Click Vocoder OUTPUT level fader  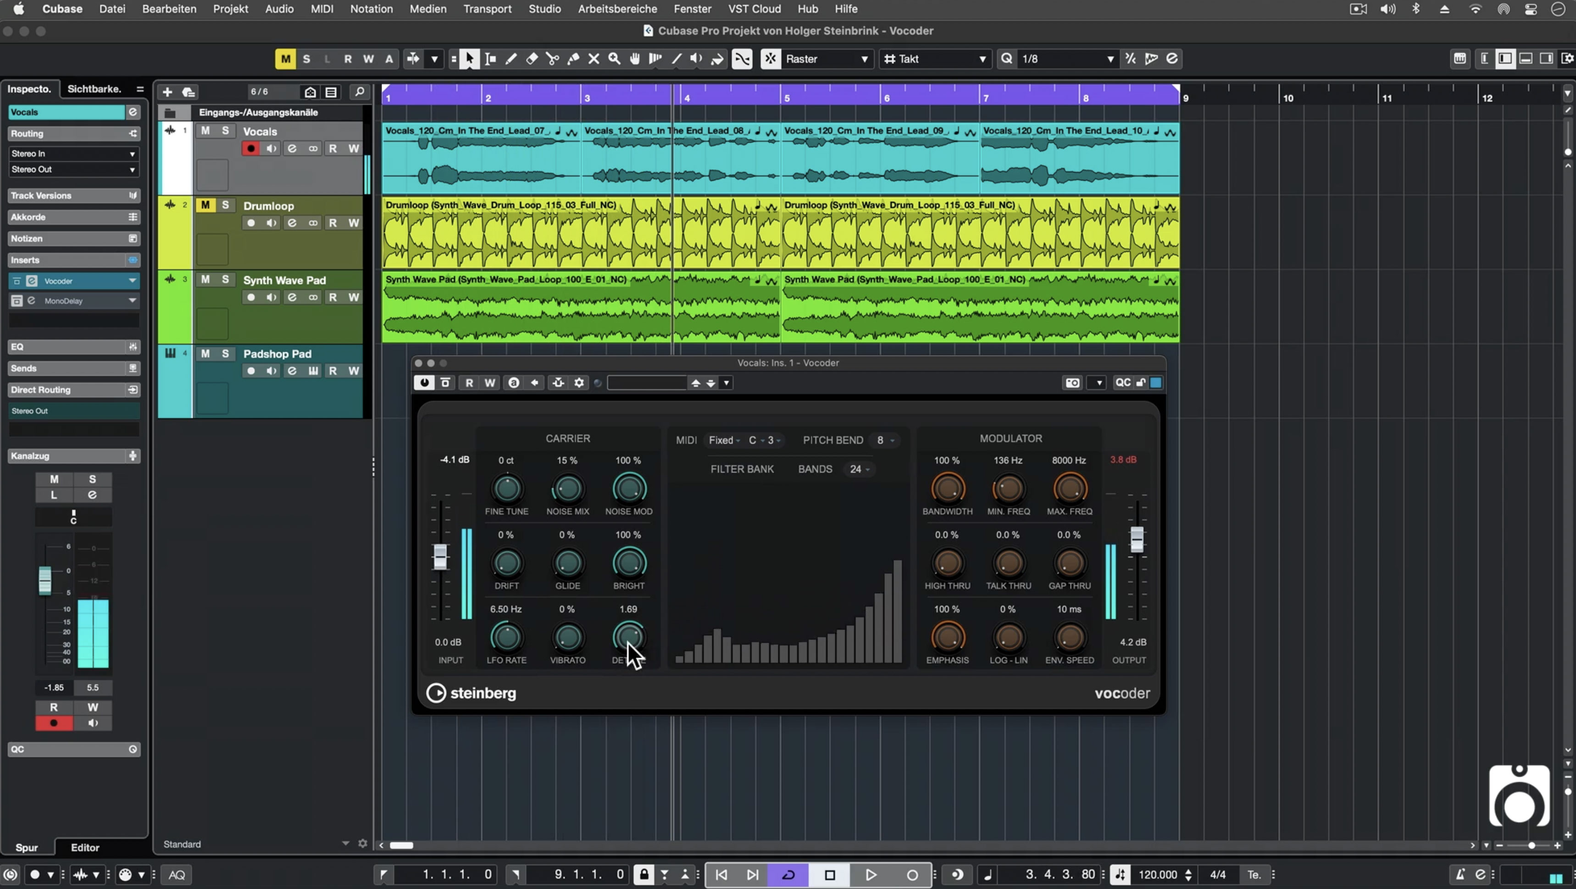click(1137, 539)
